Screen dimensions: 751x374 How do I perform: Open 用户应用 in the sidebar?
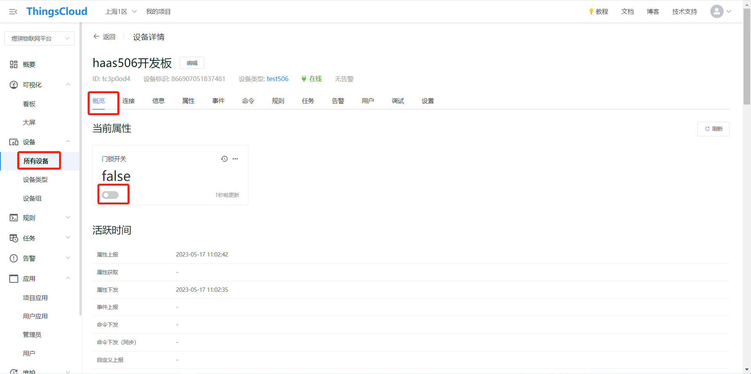coord(35,316)
